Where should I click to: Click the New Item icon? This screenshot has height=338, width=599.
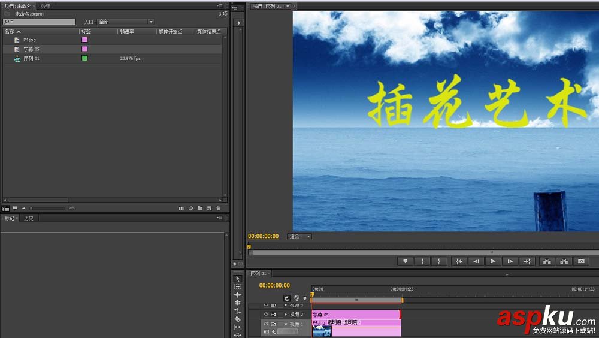pos(209,209)
